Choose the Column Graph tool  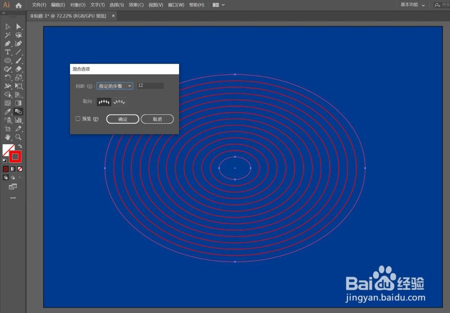click(19, 120)
